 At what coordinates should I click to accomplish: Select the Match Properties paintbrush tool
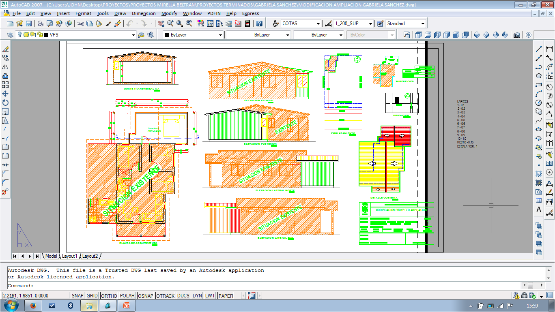(x=108, y=24)
